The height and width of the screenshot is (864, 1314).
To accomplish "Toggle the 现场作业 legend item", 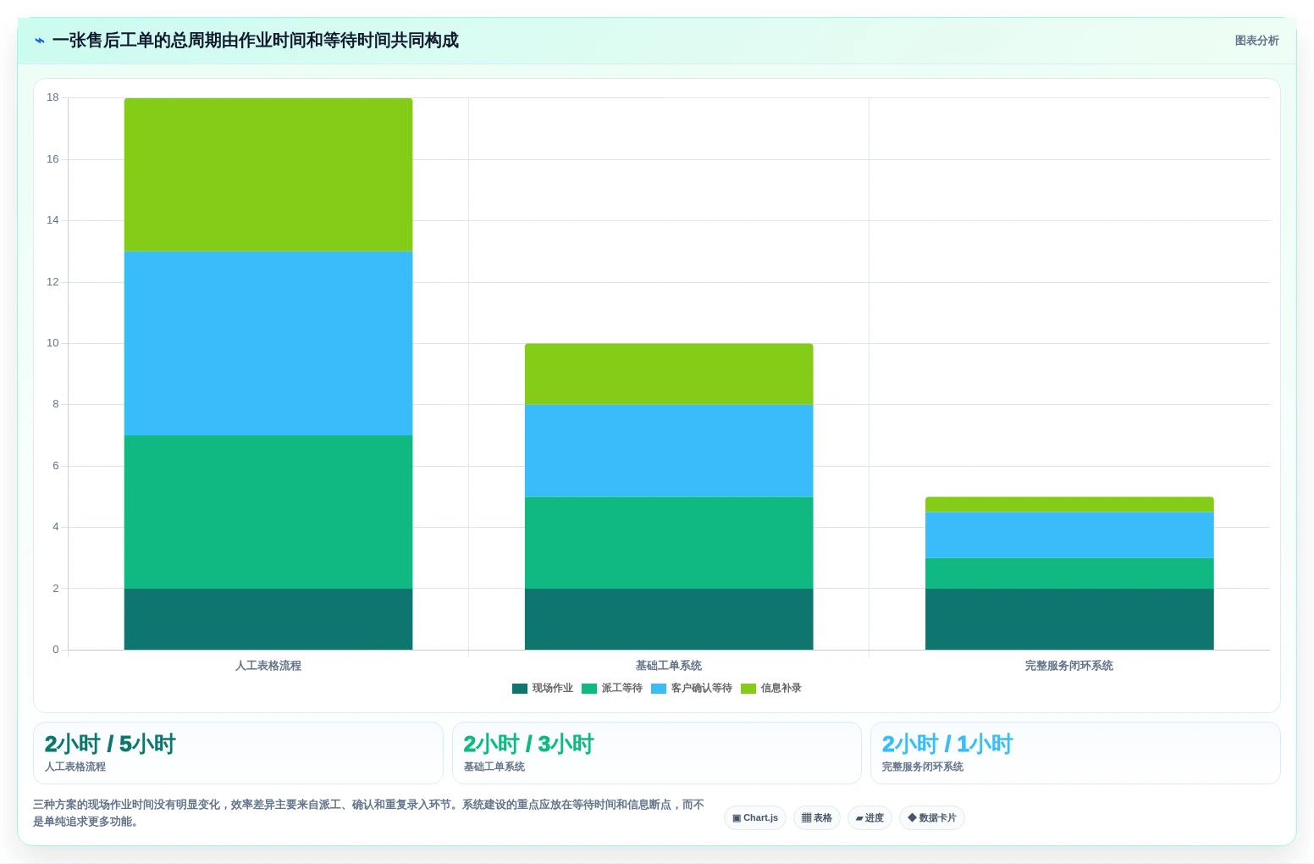I will (543, 688).
